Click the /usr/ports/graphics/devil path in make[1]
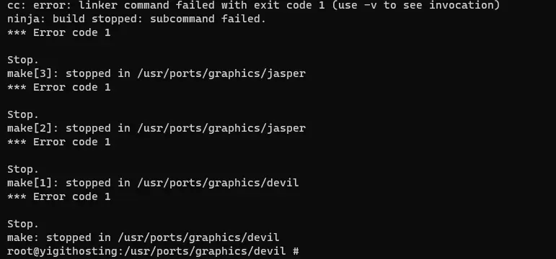Image resolution: width=556 pixels, height=259 pixels. (x=218, y=183)
